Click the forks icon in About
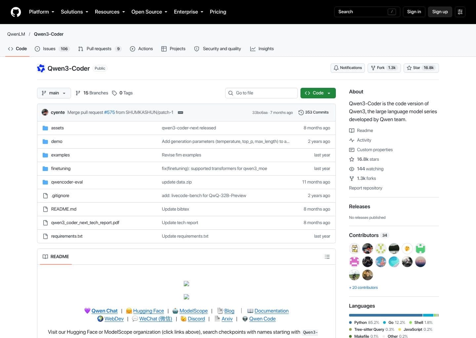 [x=352, y=179]
